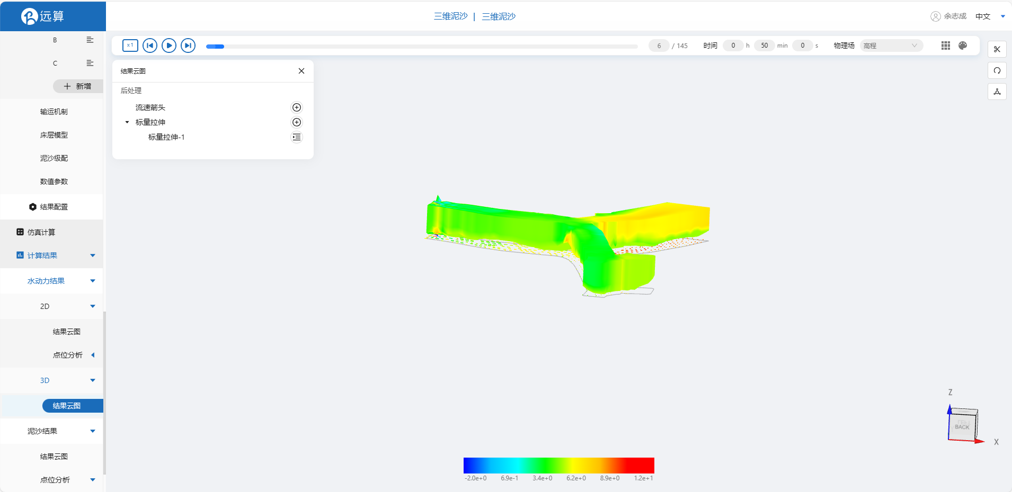Select the highlighted 3D 结果云图 button
Viewport: 1012px width, 492px height.
click(x=73, y=406)
